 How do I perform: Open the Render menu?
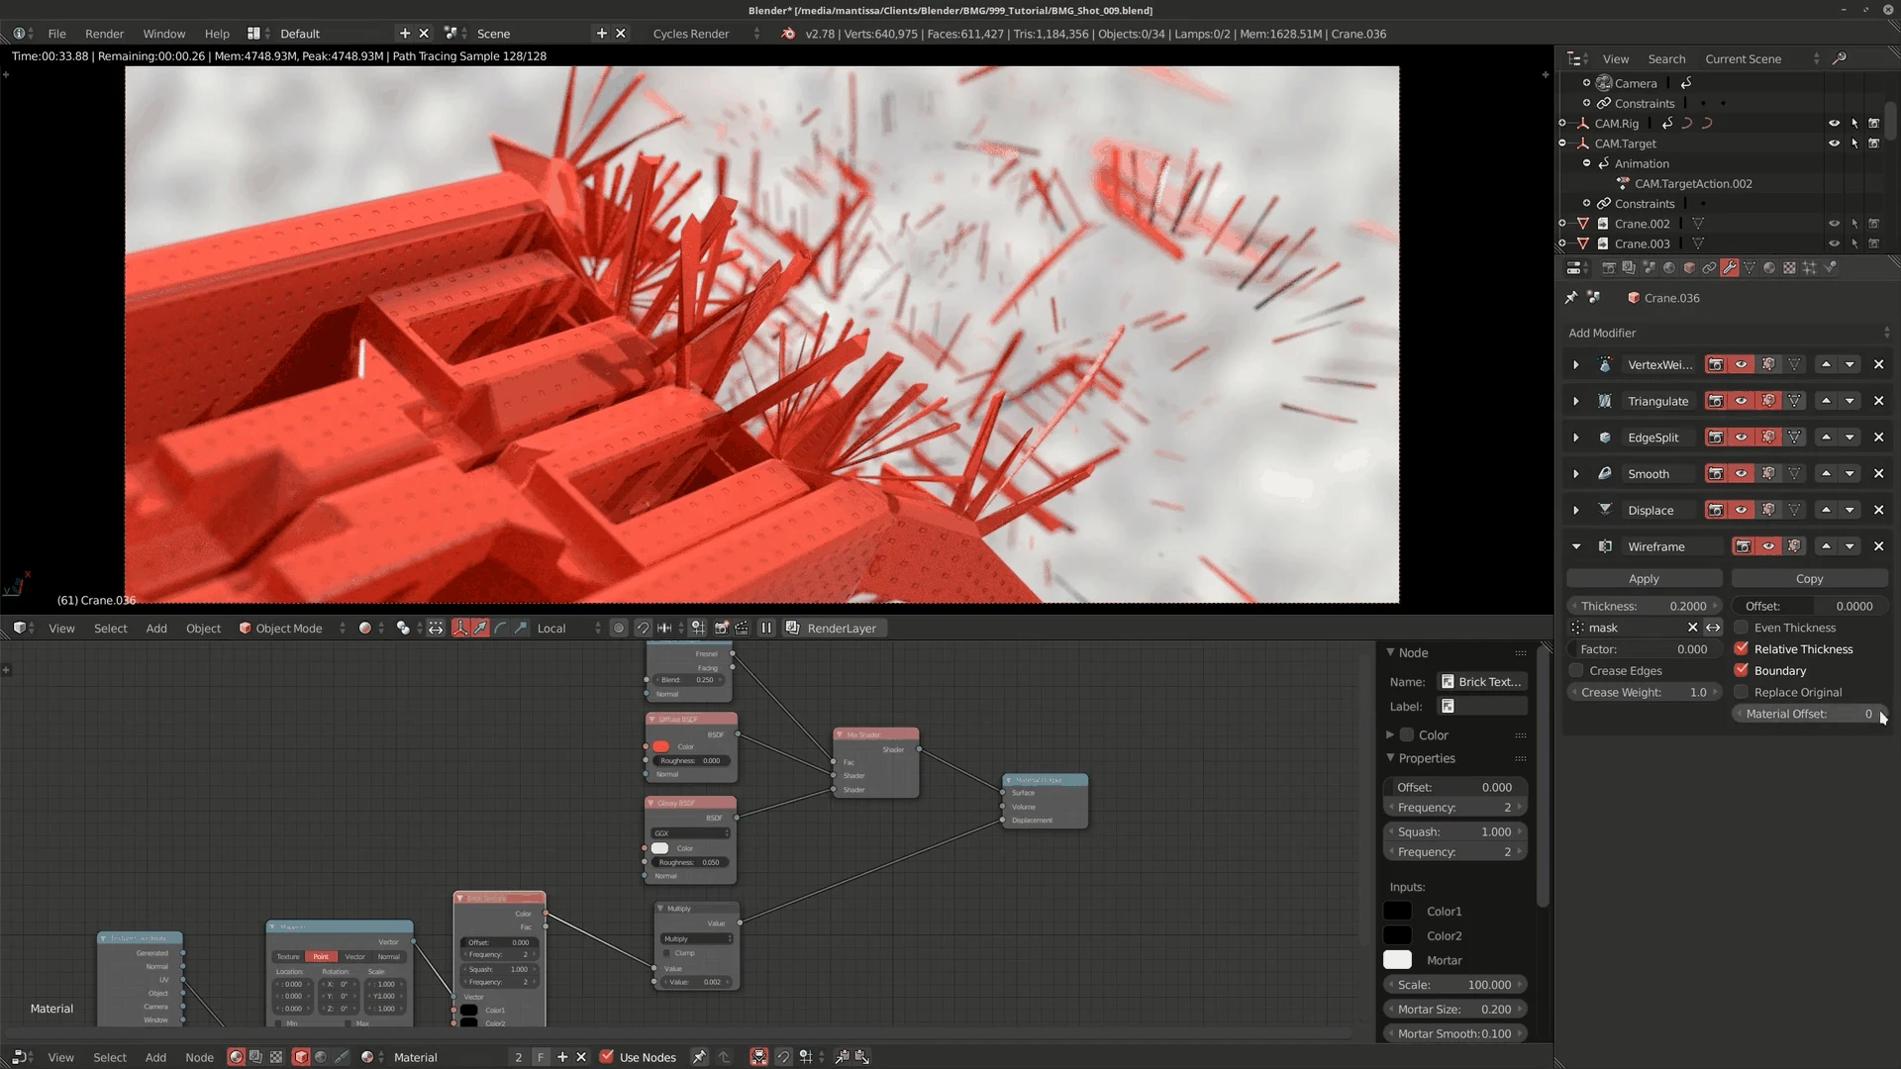click(104, 34)
